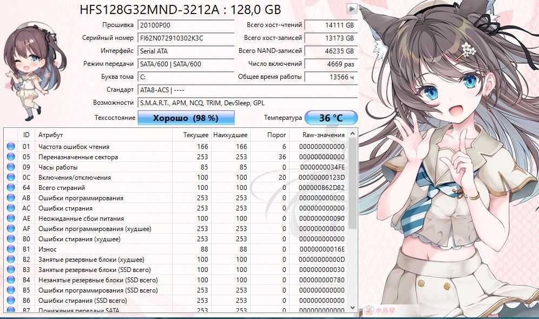The height and width of the screenshot is (319, 539).
Task: Click the serial number field FI62N072910302K3C
Action: click(186, 38)
